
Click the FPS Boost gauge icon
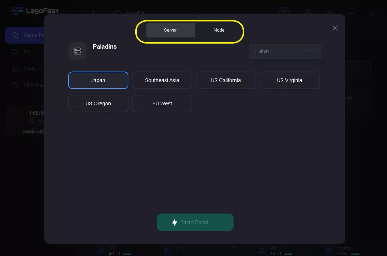15,85
